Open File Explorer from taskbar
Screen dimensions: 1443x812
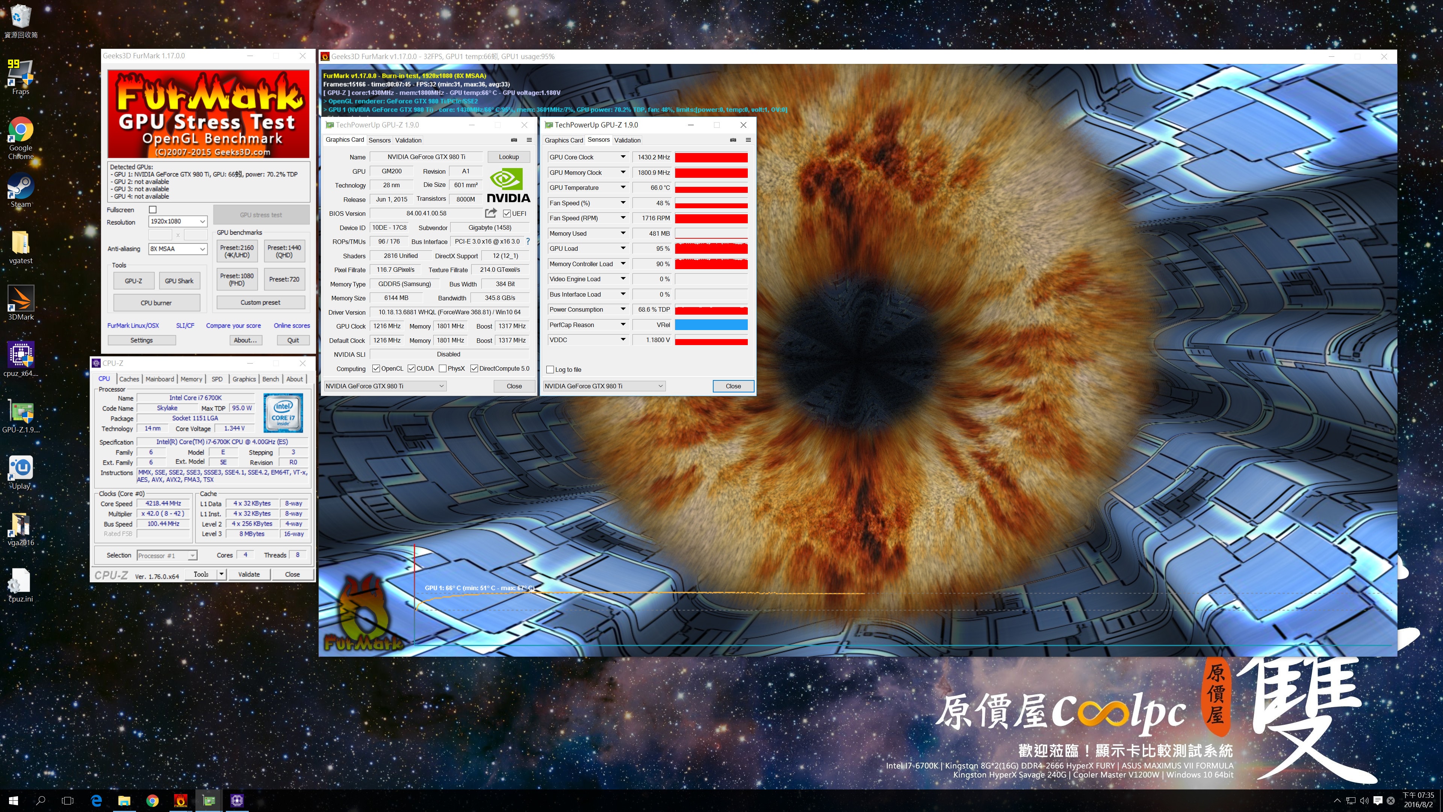pos(124,801)
